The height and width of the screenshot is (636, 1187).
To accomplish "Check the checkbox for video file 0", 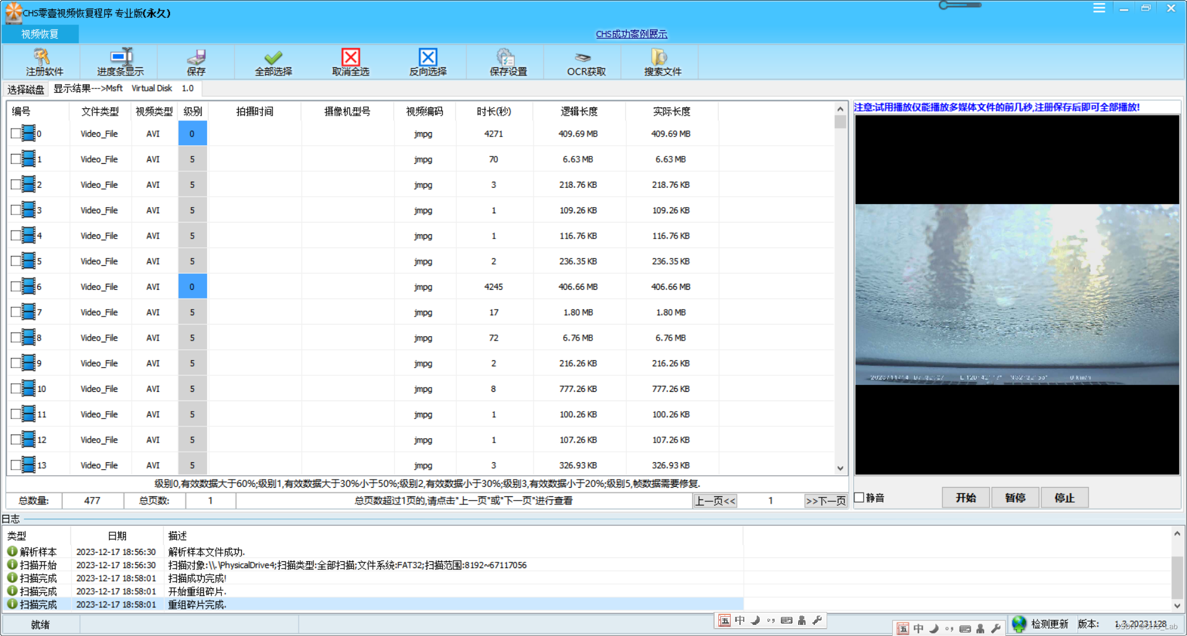I will (15, 134).
